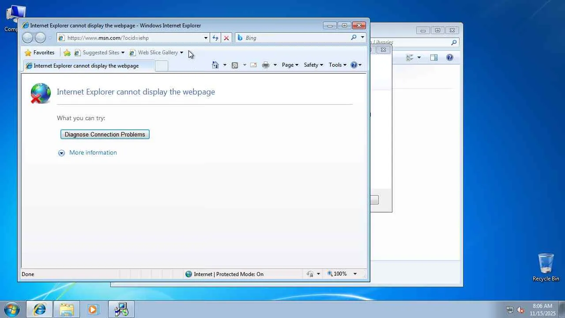The height and width of the screenshot is (318, 565).
Task: Click the Read Mail envelope icon
Action: [253, 65]
